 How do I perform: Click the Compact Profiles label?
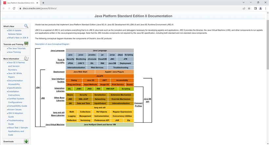tap(138, 105)
